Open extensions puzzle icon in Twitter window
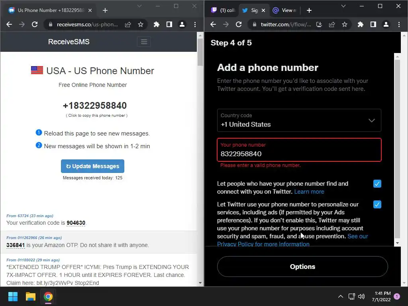 pyautogui.click(x=360, y=24)
